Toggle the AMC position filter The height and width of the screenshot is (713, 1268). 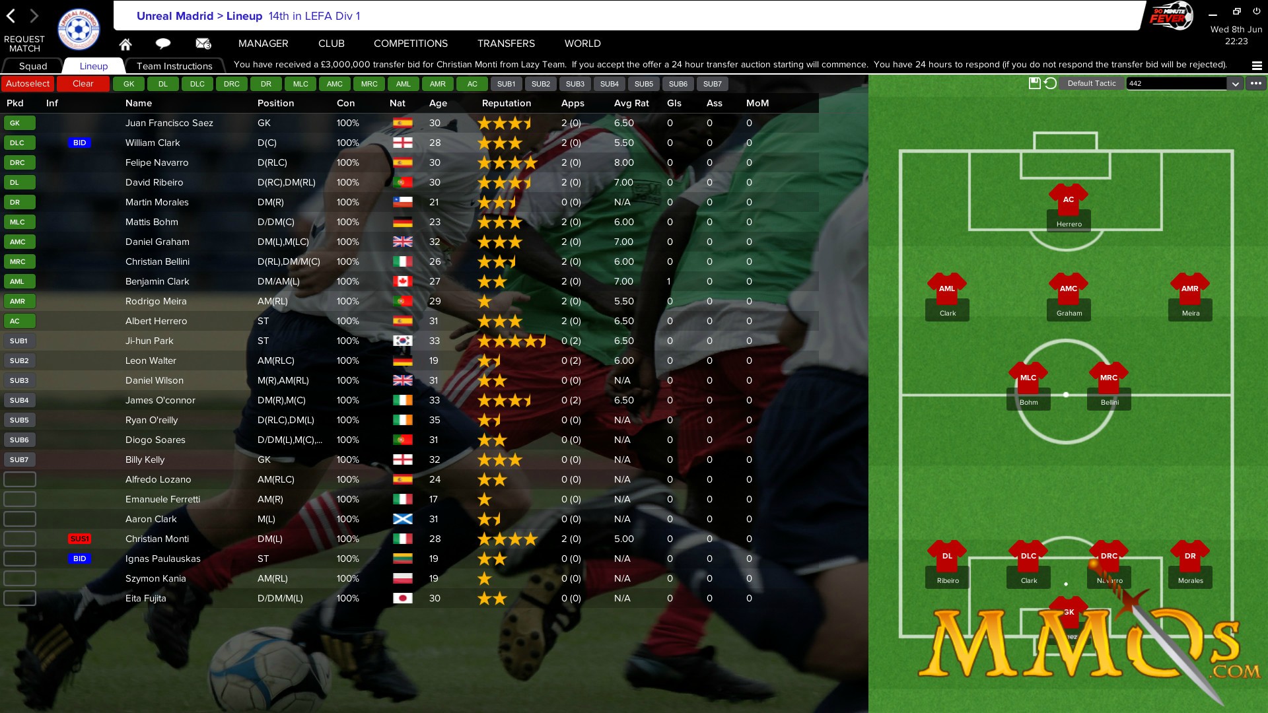[334, 84]
